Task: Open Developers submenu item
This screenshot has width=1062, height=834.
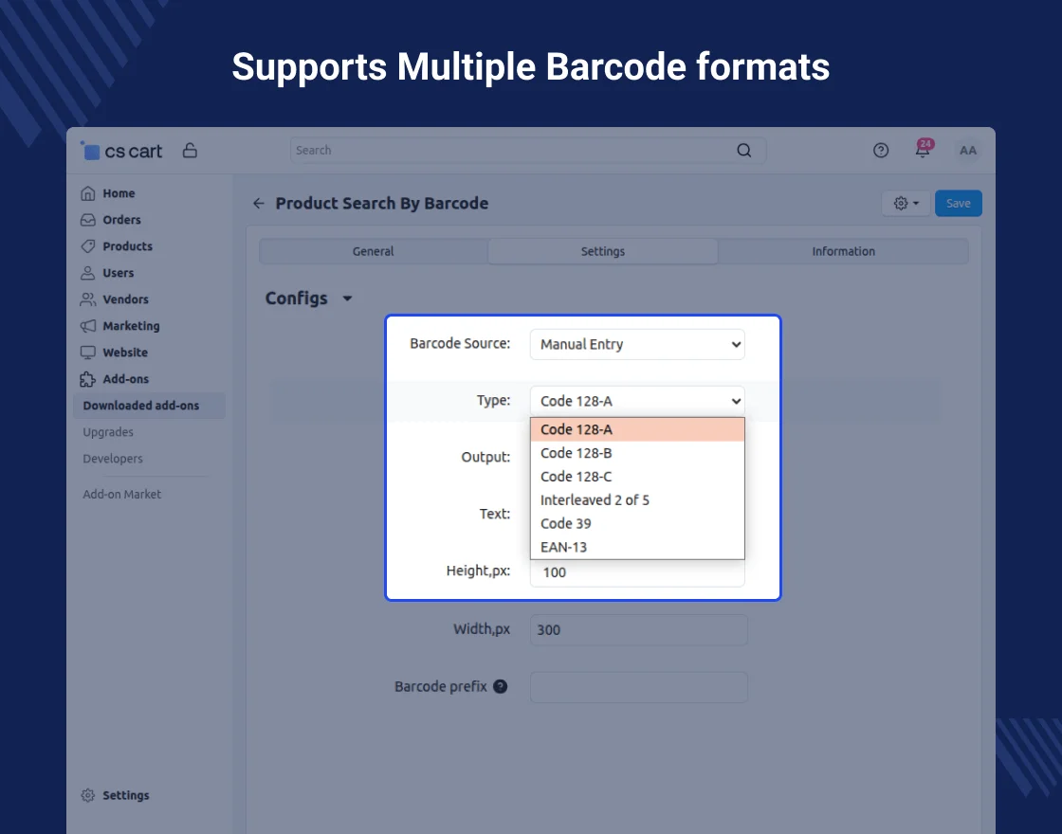Action: pyautogui.click(x=113, y=459)
